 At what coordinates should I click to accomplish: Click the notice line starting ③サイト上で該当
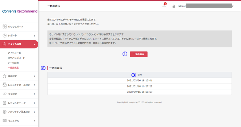point(83,43)
